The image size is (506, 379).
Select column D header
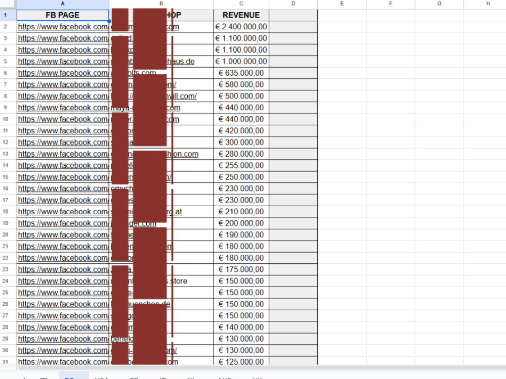293,4
